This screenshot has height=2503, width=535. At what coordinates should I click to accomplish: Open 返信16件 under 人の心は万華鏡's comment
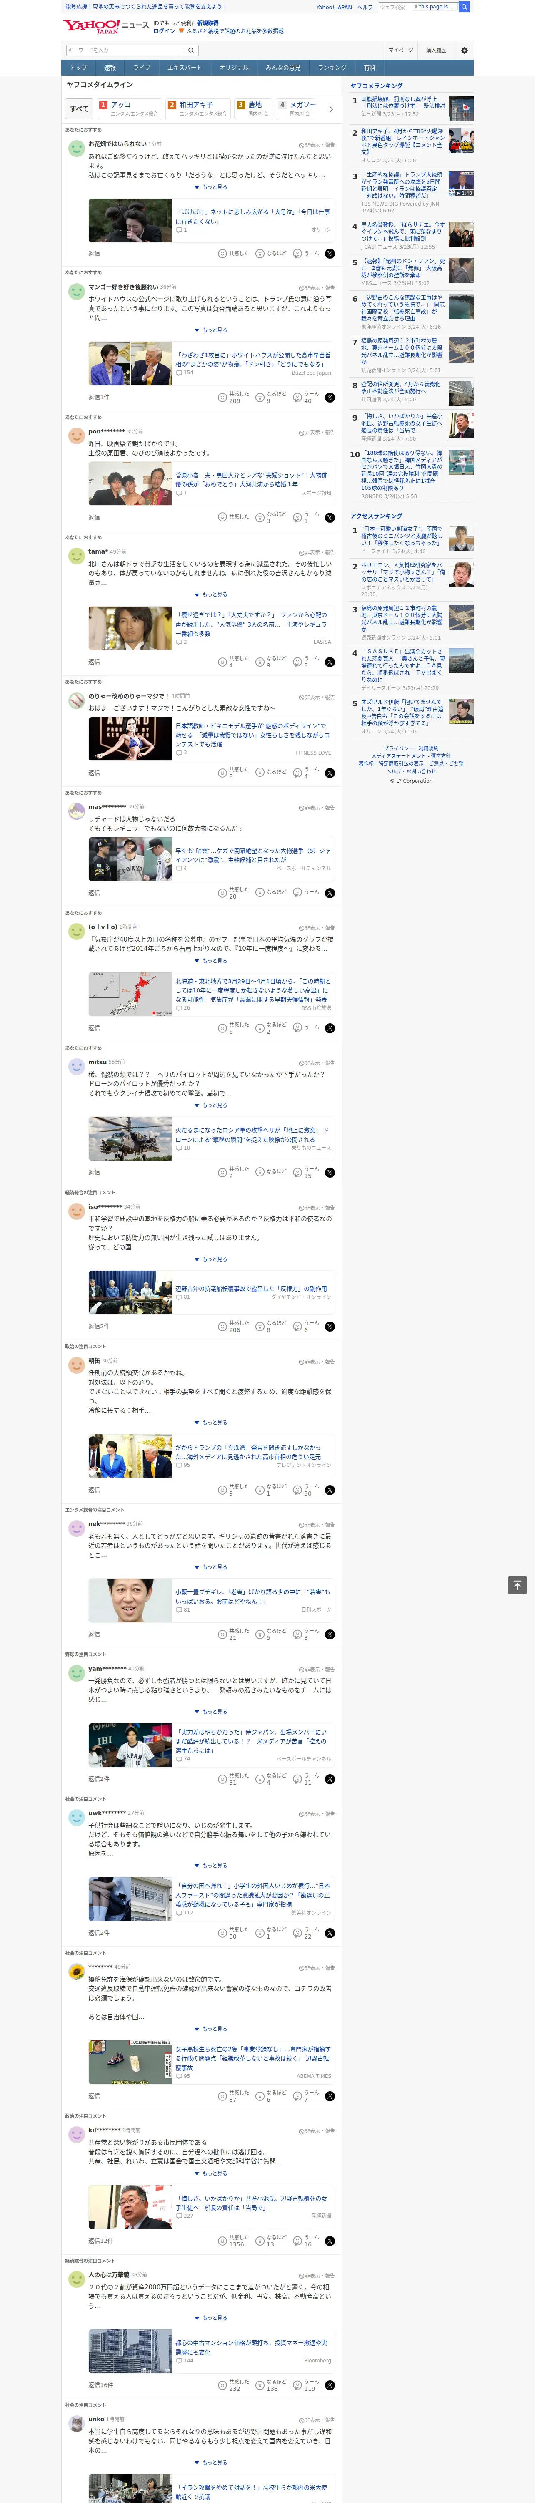click(x=101, y=2385)
